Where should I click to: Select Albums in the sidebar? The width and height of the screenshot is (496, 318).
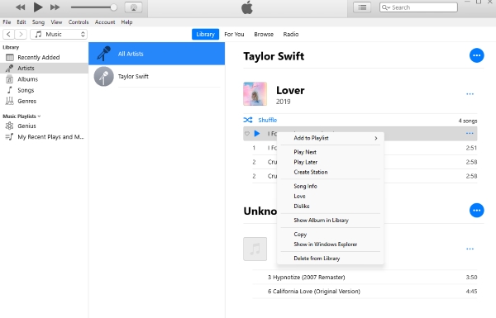(x=44, y=79)
